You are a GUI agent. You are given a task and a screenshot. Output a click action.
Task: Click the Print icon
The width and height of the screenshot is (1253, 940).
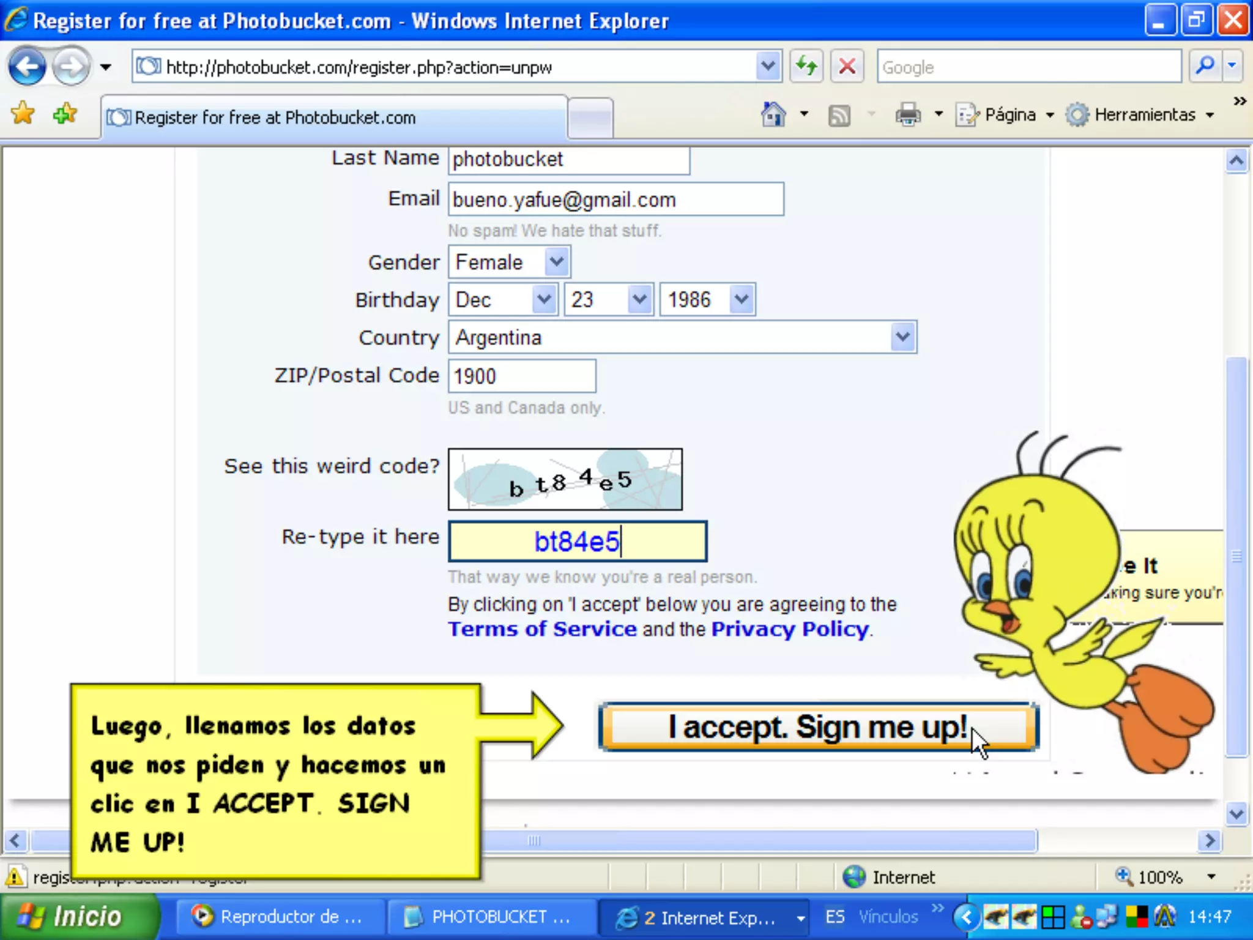coord(908,114)
